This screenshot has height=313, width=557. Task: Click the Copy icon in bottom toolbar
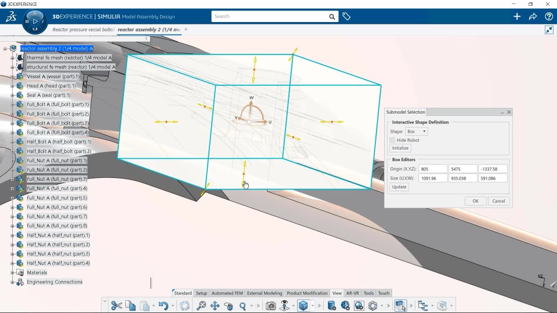coord(131,305)
